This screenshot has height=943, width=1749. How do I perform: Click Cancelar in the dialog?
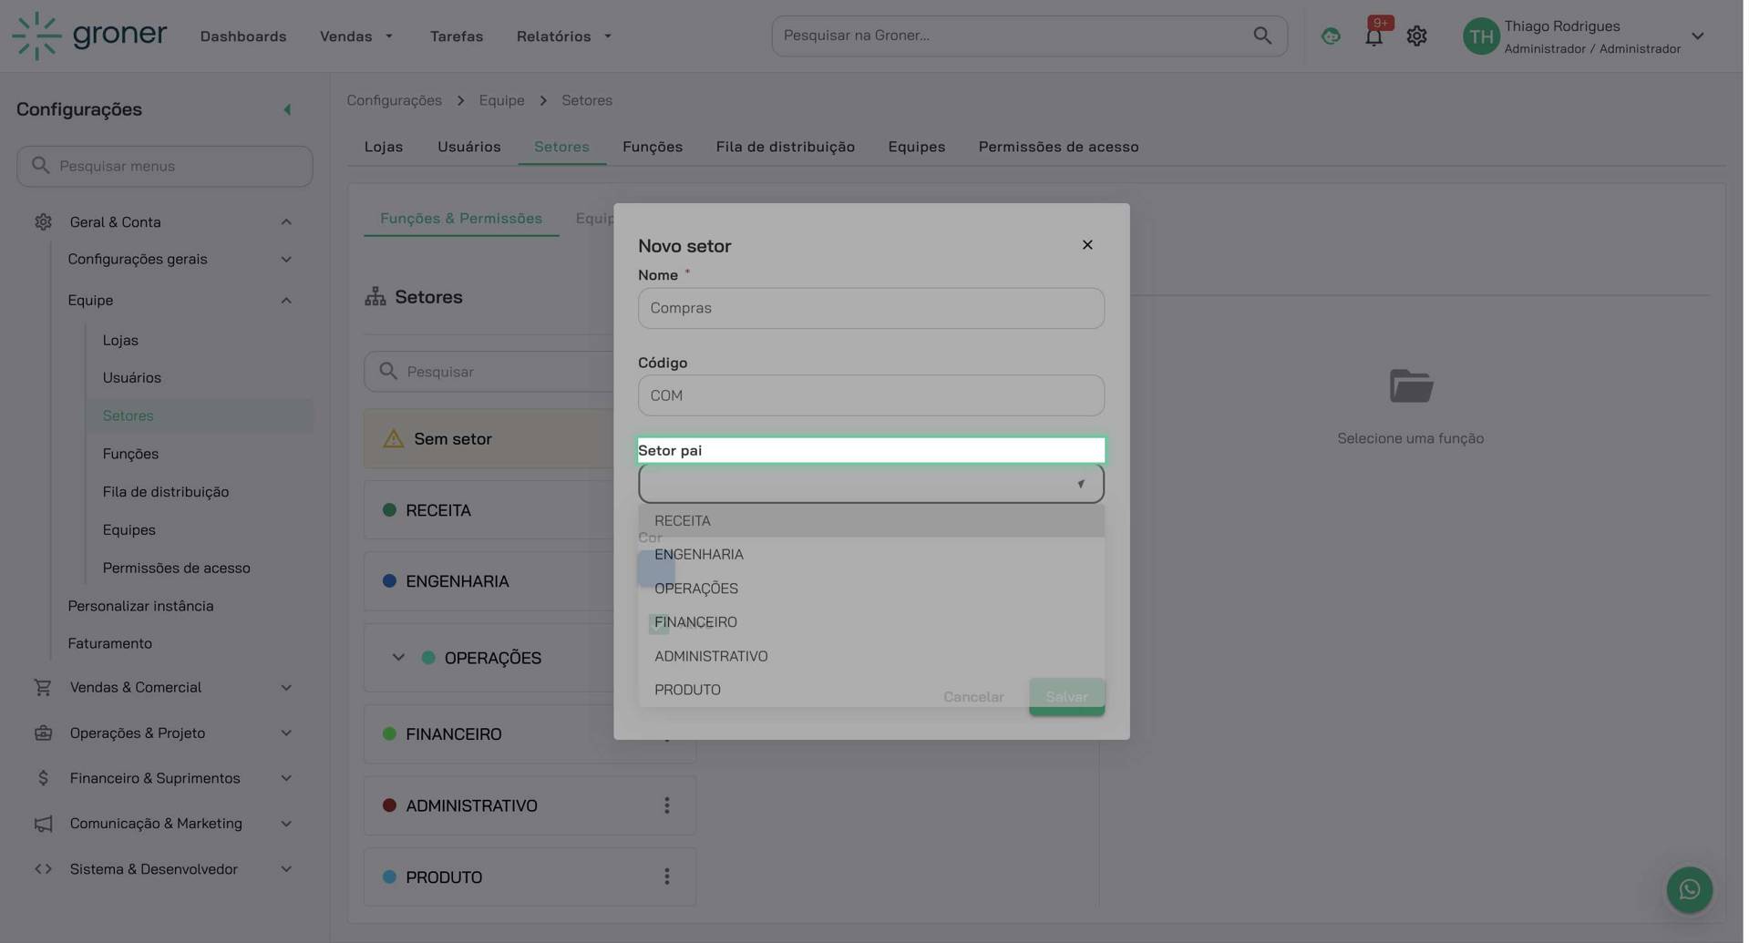(x=972, y=696)
